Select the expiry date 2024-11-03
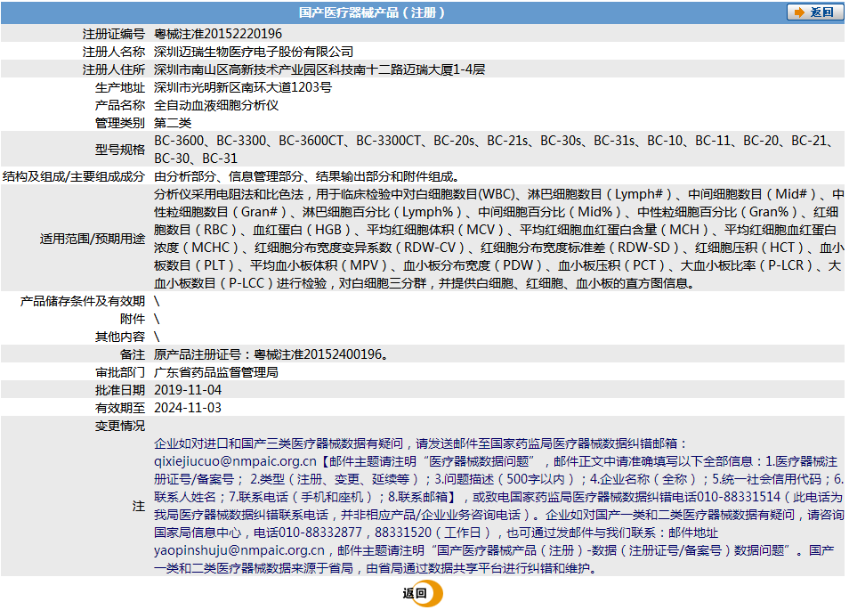The width and height of the screenshot is (849, 610). pyautogui.click(x=188, y=408)
